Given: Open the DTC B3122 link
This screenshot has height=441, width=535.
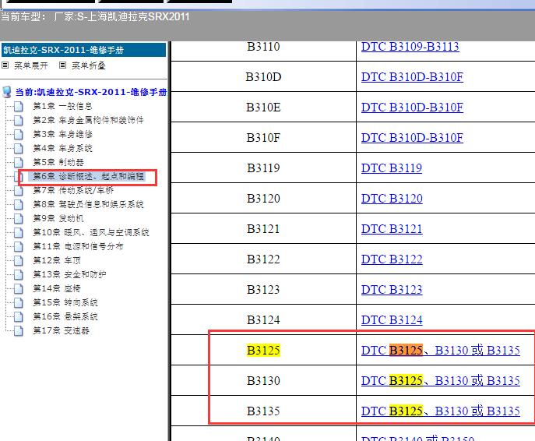Looking at the screenshot, I should pos(392,259).
